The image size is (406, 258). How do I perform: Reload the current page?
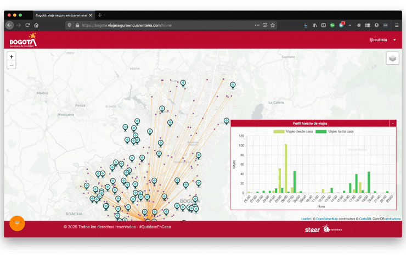tap(27, 25)
